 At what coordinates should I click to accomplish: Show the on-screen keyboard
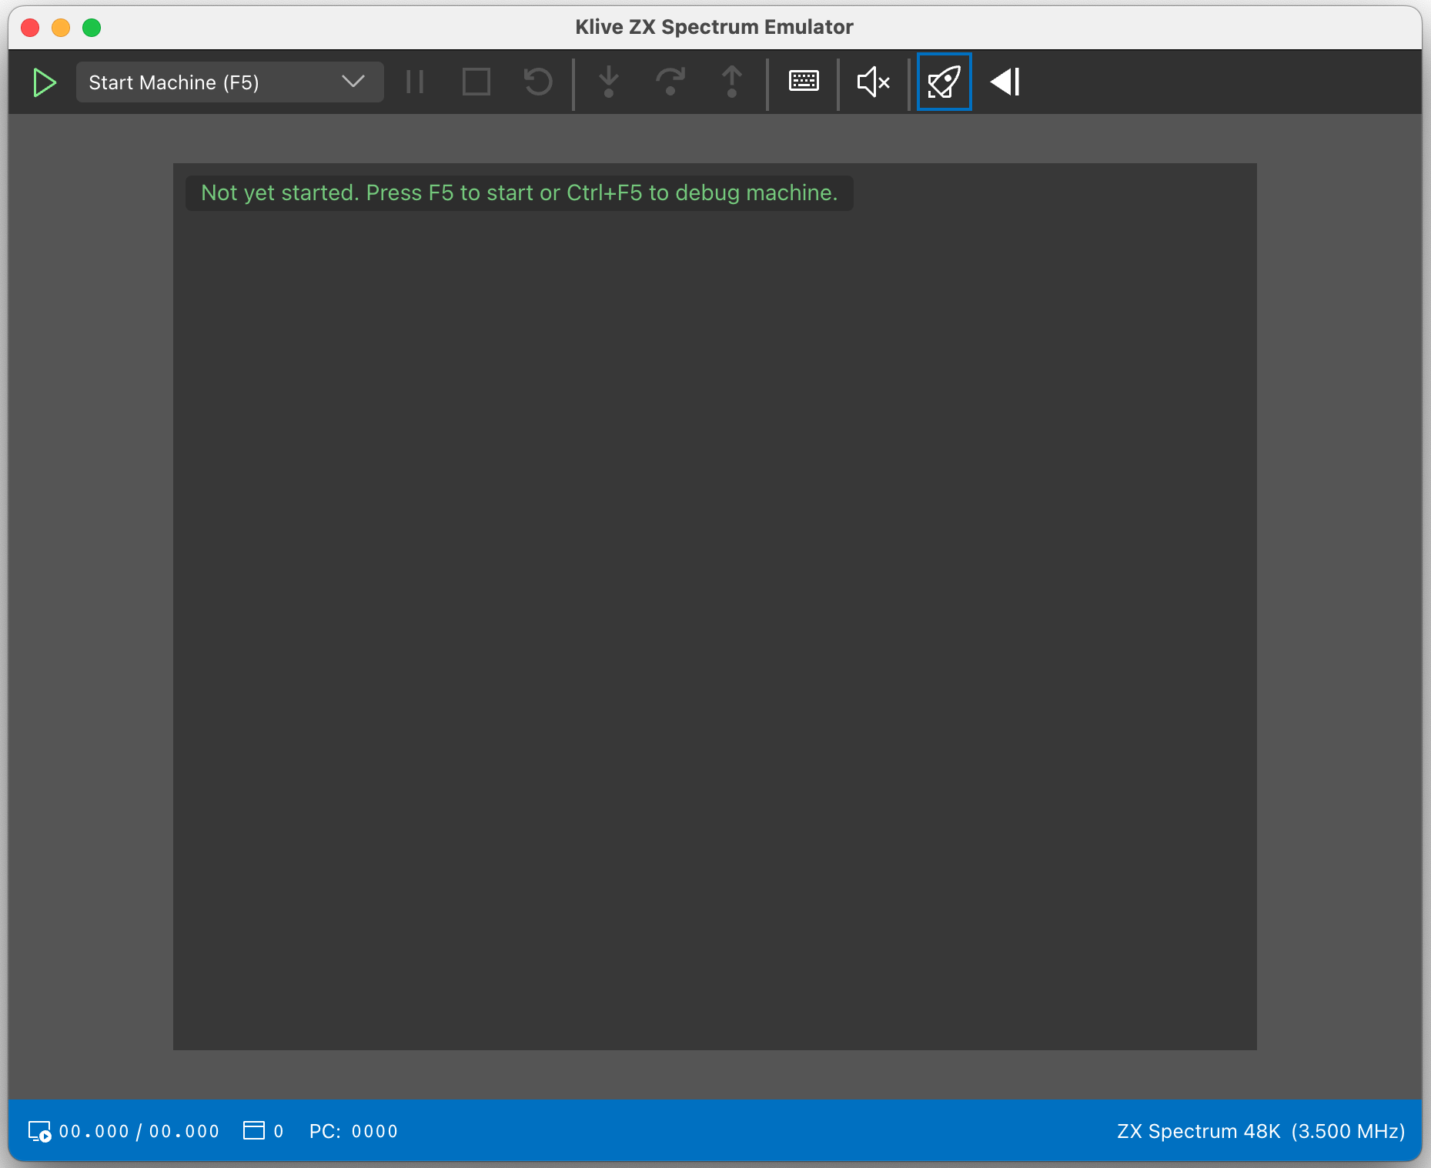(x=804, y=81)
